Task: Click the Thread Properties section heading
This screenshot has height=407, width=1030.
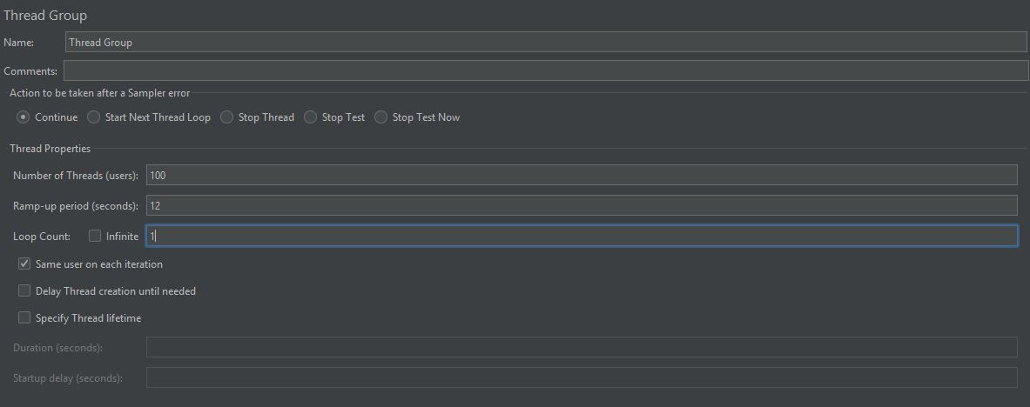Action: pyautogui.click(x=50, y=149)
